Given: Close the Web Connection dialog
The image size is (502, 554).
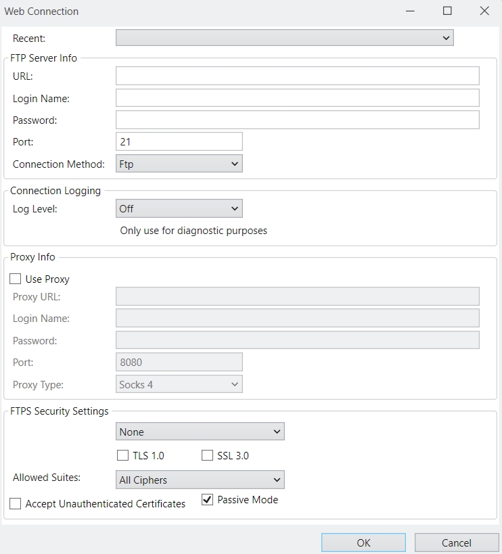Looking at the screenshot, I should [484, 11].
